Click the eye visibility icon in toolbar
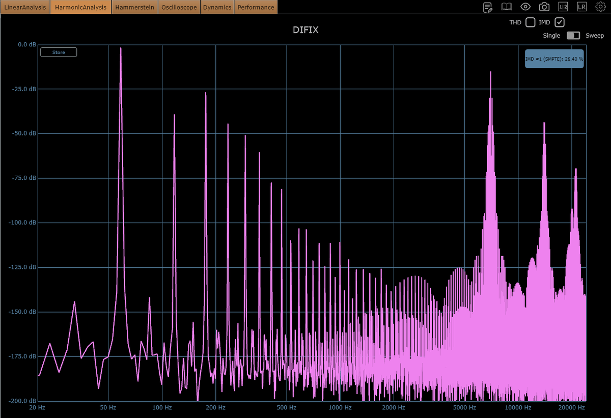 pos(525,7)
